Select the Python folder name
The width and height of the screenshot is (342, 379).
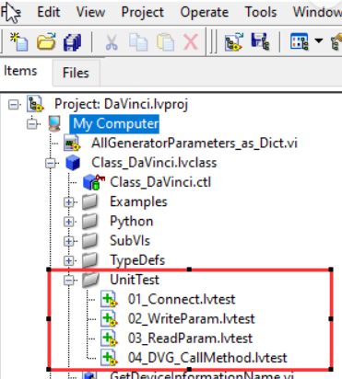(131, 222)
